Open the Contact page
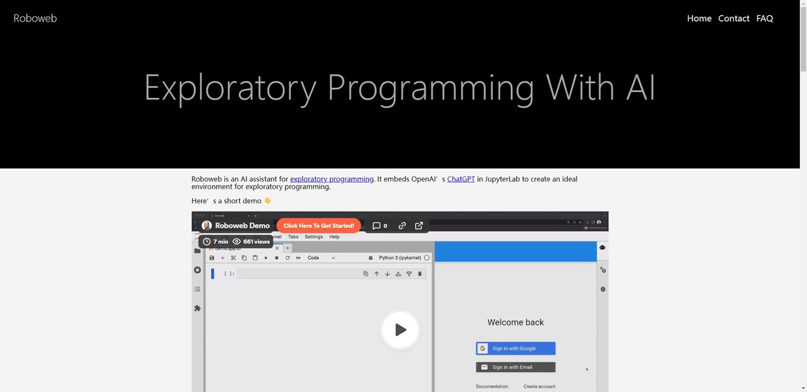807x392 pixels. click(734, 18)
